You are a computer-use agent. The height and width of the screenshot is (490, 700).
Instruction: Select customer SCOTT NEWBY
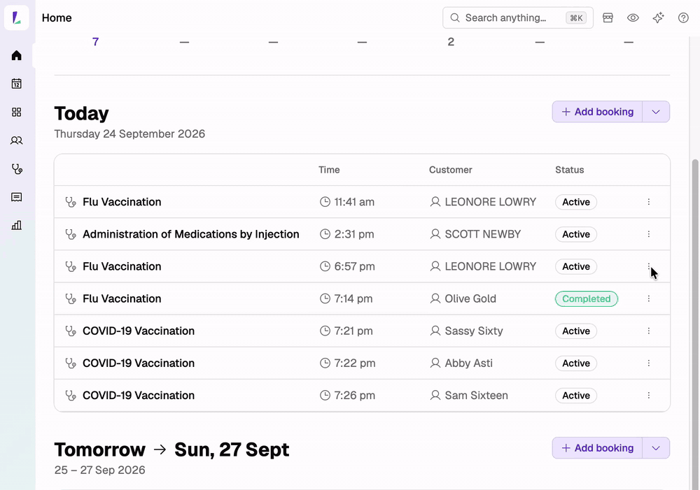coord(482,234)
